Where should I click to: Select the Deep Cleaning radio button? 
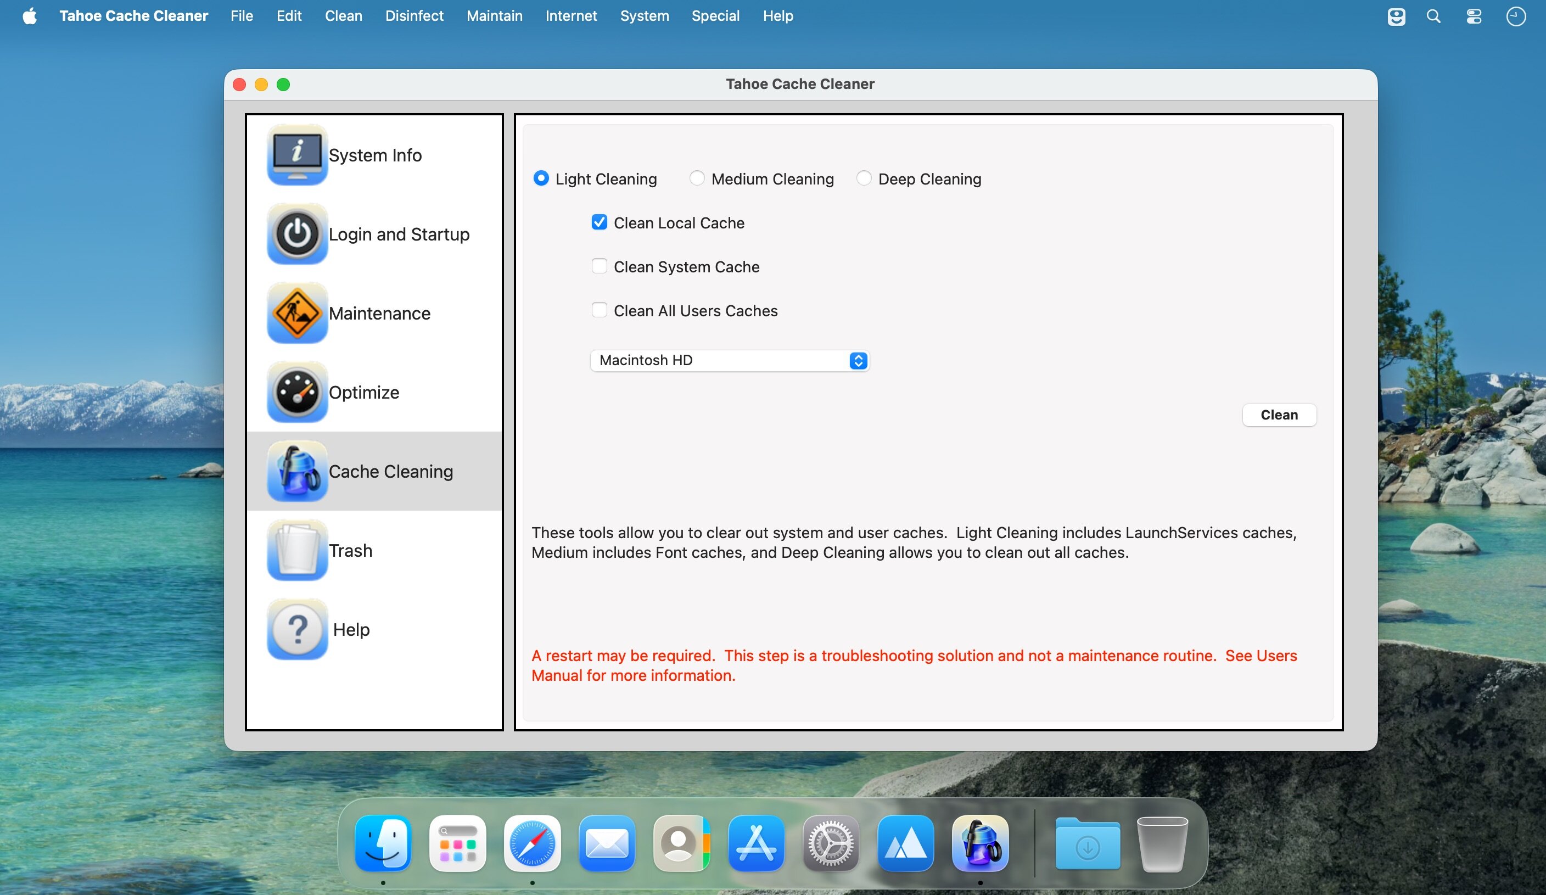point(864,178)
